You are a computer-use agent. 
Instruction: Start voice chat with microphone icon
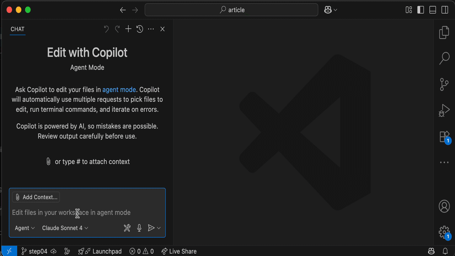[x=139, y=228]
